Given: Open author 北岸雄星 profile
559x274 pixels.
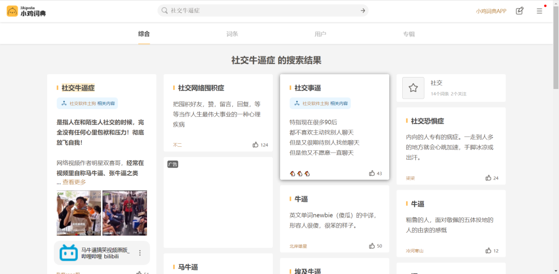Looking at the screenshot, I should [x=298, y=246].
